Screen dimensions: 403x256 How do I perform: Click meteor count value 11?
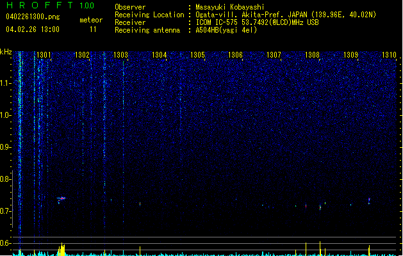[93, 29]
